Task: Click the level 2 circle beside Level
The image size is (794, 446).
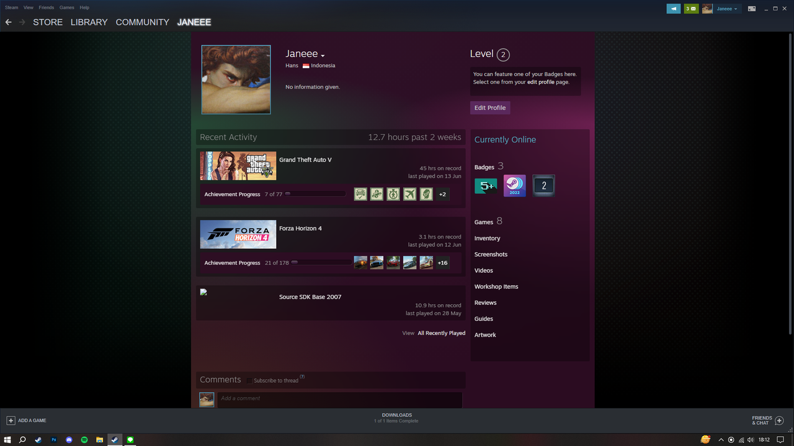Action: click(x=503, y=55)
